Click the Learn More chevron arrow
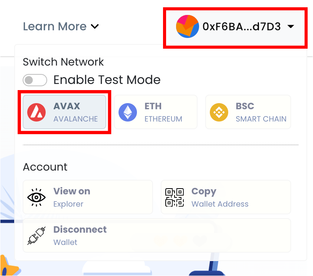Image resolution: width=313 pixels, height=276 pixels. click(95, 26)
